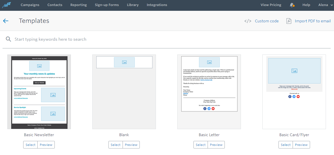Click the Blank template thumbnail

tap(124, 92)
